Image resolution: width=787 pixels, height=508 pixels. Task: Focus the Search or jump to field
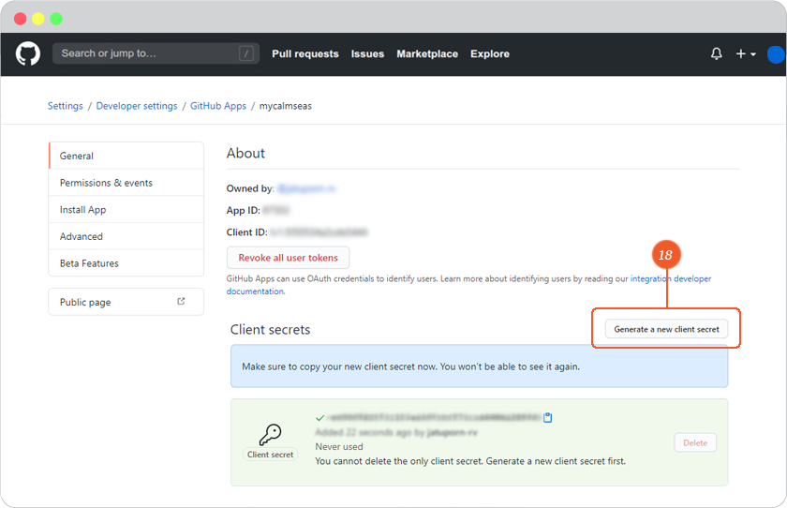point(156,53)
